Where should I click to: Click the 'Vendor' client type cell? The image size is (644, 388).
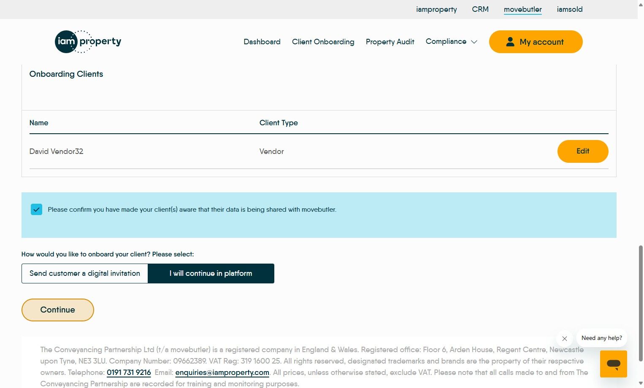[271, 151]
